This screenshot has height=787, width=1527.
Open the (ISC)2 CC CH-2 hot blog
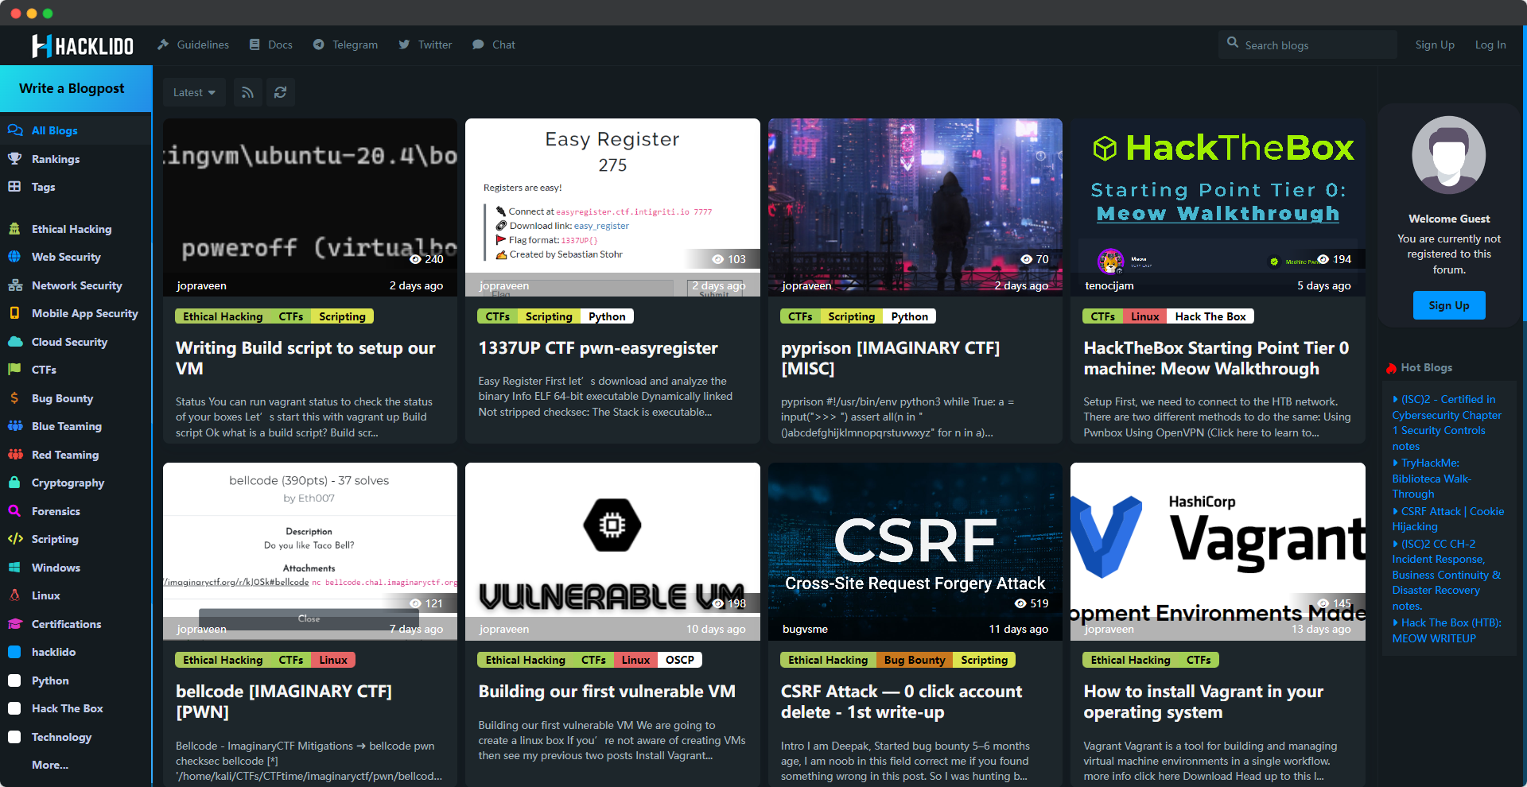(1447, 575)
